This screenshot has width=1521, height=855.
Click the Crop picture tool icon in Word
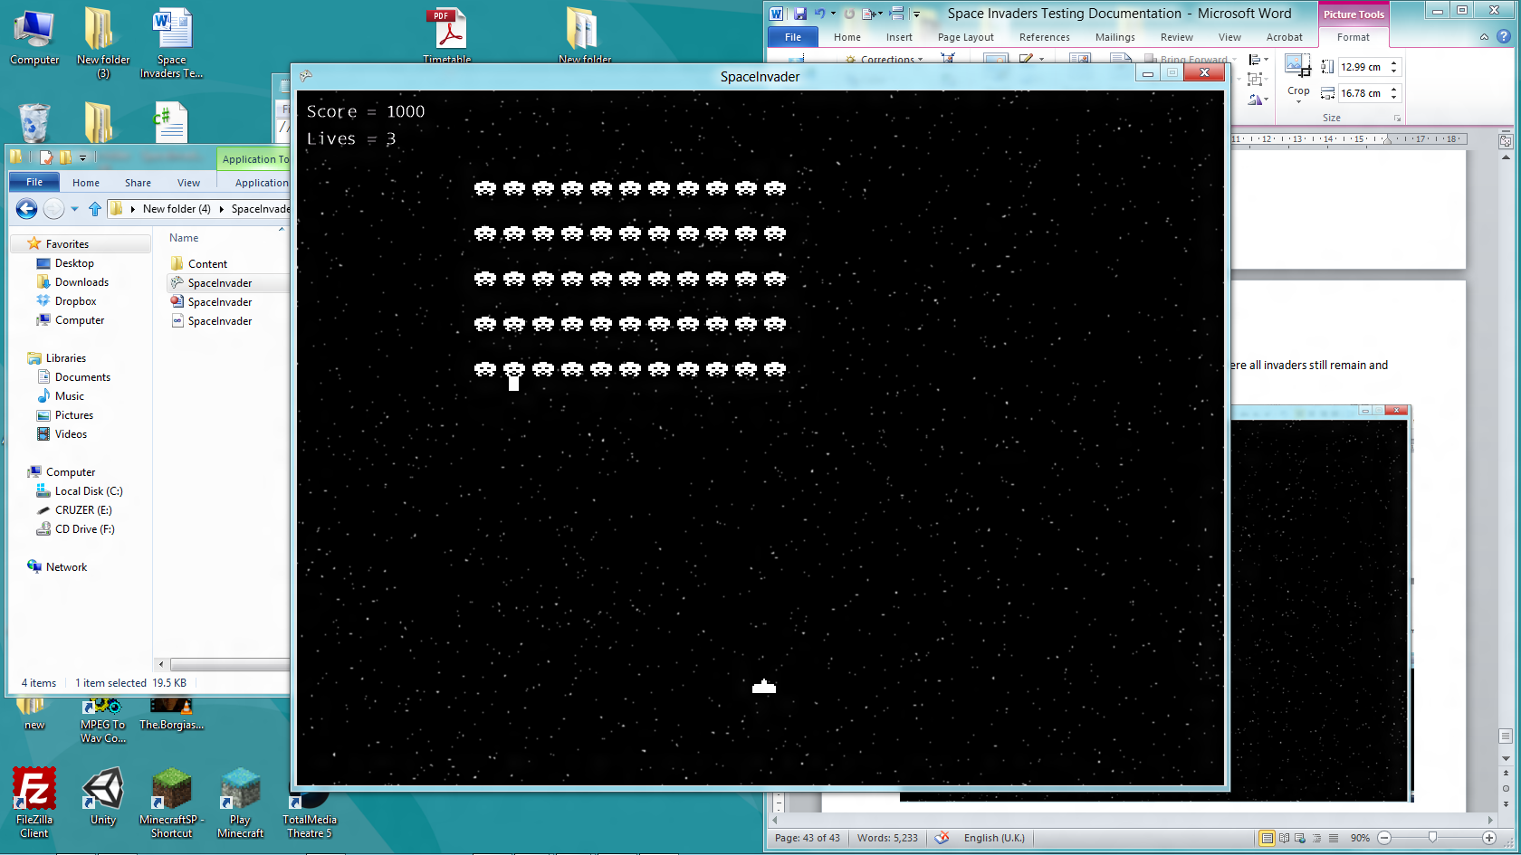click(1298, 66)
